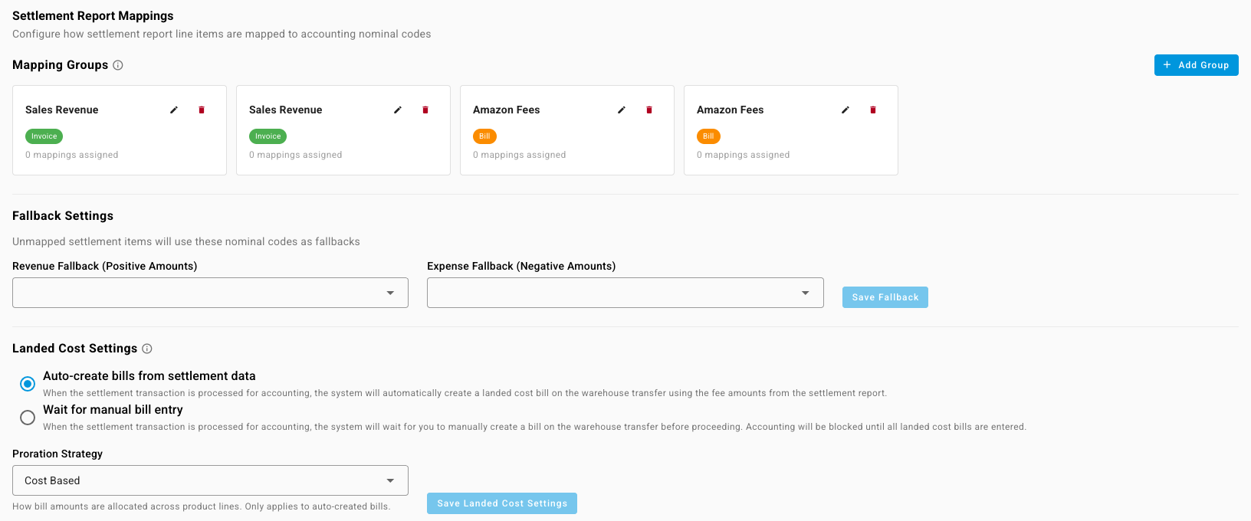
Task: Delete the first Sales Revenue group
Action: [x=202, y=110]
